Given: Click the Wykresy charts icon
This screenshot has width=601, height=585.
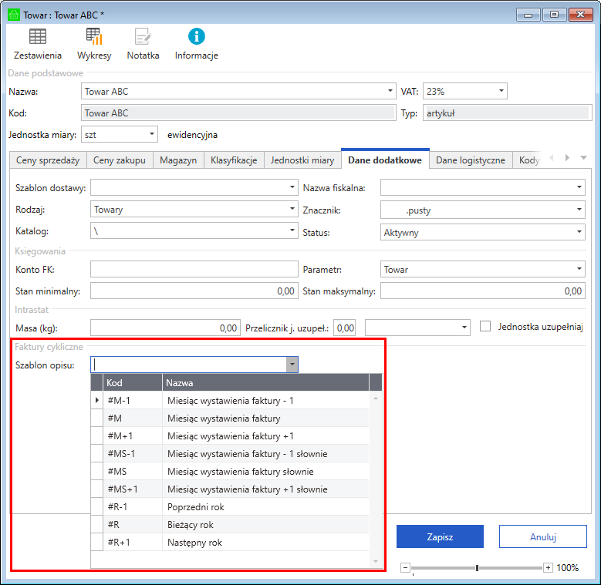Looking at the screenshot, I should [94, 36].
